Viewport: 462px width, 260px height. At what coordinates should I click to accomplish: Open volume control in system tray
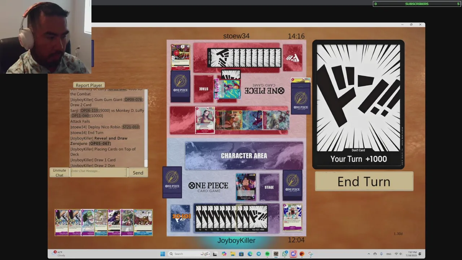(400, 254)
